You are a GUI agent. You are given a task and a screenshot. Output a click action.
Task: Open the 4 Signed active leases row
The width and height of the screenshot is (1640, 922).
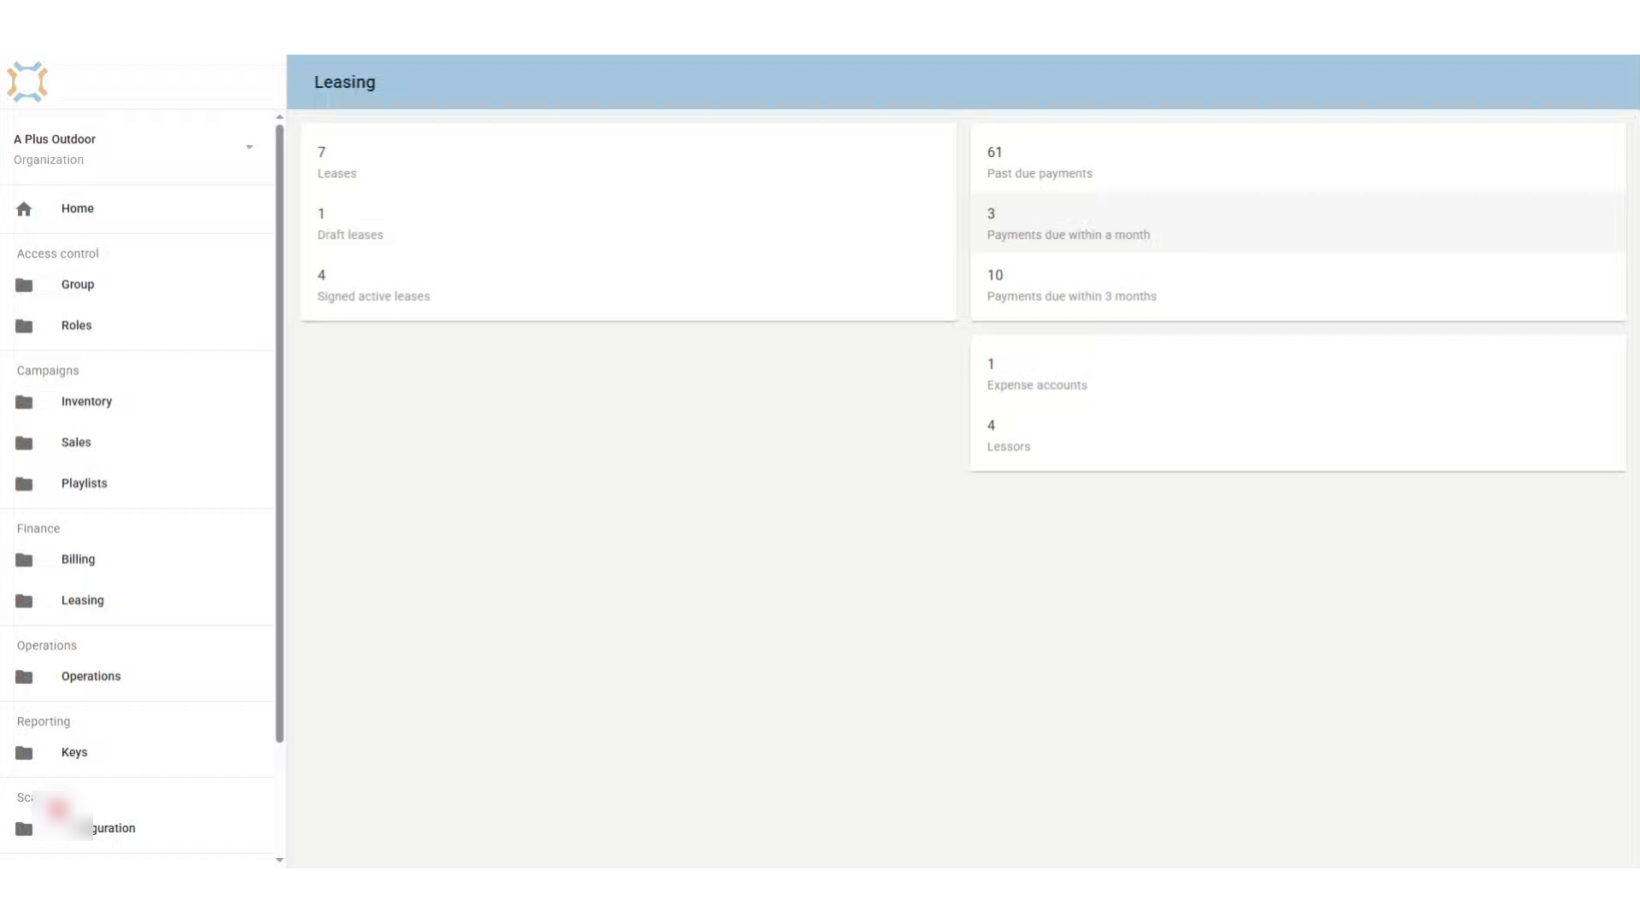click(x=629, y=285)
